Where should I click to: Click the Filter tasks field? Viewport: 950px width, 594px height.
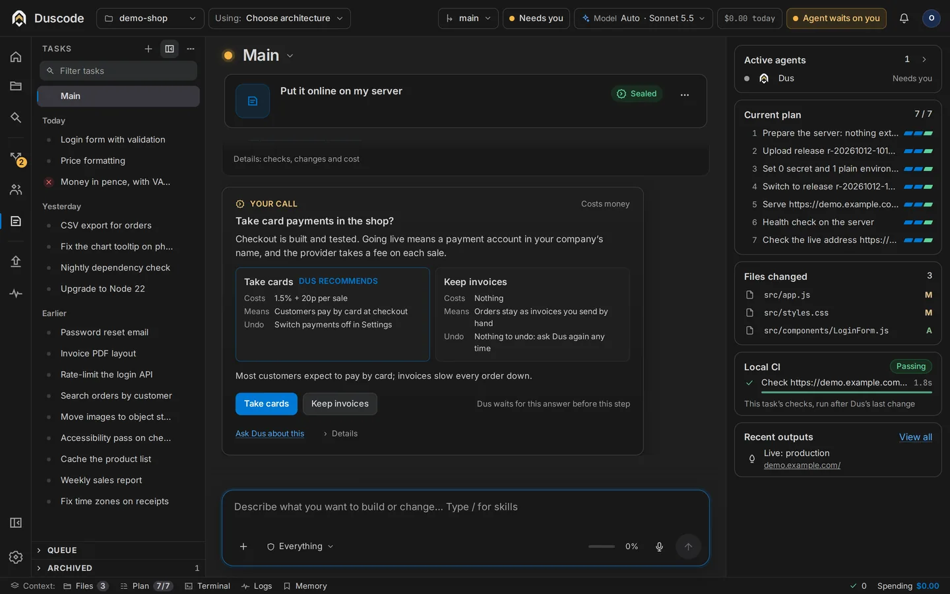tap(119, 71)
